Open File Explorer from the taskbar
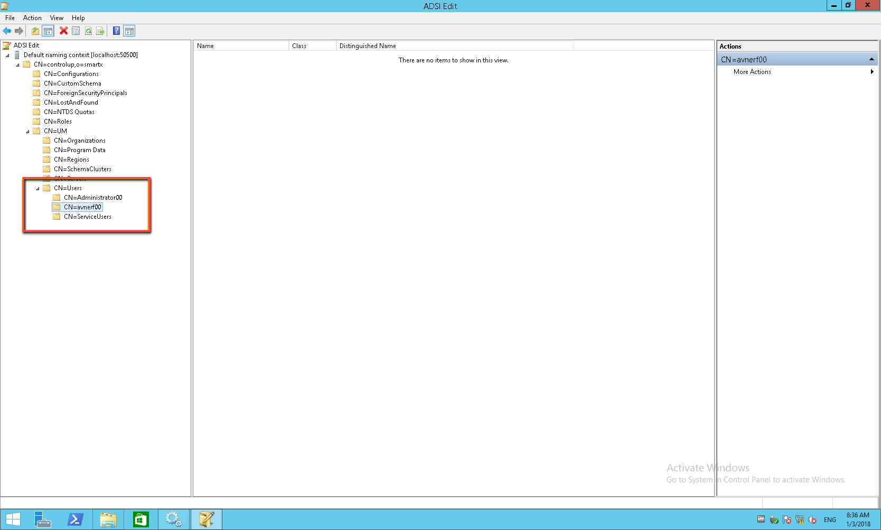Viewport: 881px width, 530px height. pos(108,519)
